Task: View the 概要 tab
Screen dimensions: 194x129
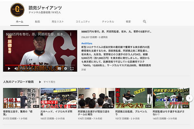Action: (128, 22)
